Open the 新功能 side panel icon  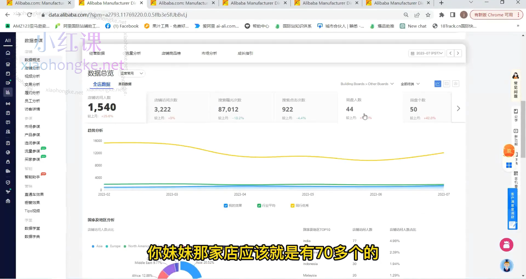(516, 136)
